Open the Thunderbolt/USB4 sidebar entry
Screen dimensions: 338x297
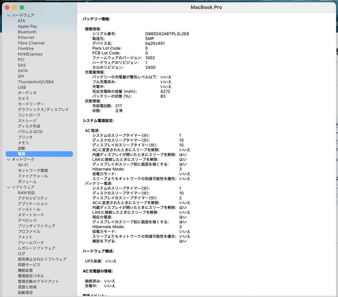point(35,82)
